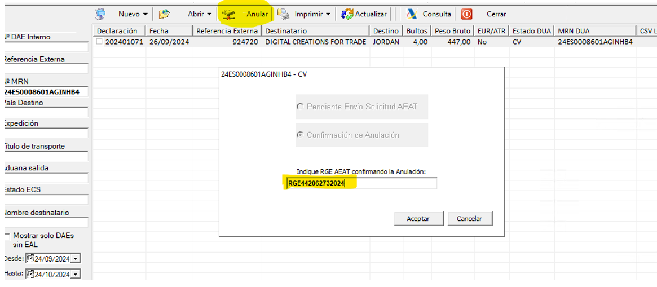
Task: Click the open folder icon beside Abrir
Action: (x=164, y=14)
